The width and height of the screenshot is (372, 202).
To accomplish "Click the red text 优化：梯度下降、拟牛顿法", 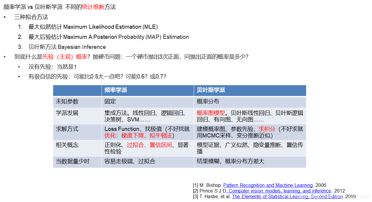I will [x=138, y=135].
